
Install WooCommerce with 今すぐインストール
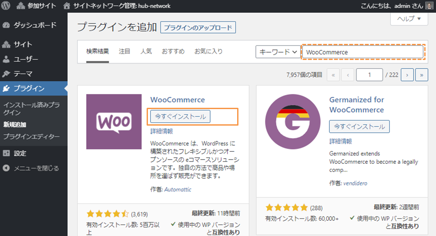click(180, 116)
